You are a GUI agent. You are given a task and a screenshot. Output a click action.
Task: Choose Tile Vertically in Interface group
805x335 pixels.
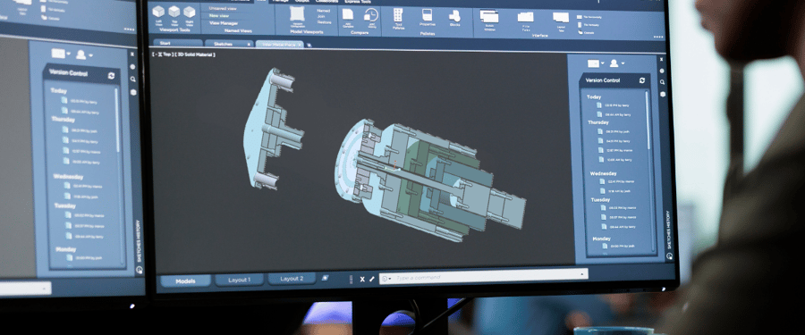tap(589, 25)
